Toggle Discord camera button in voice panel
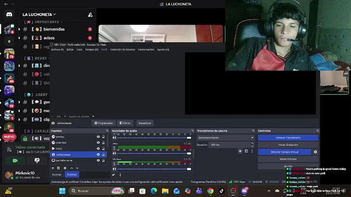 tap(15, 161)
